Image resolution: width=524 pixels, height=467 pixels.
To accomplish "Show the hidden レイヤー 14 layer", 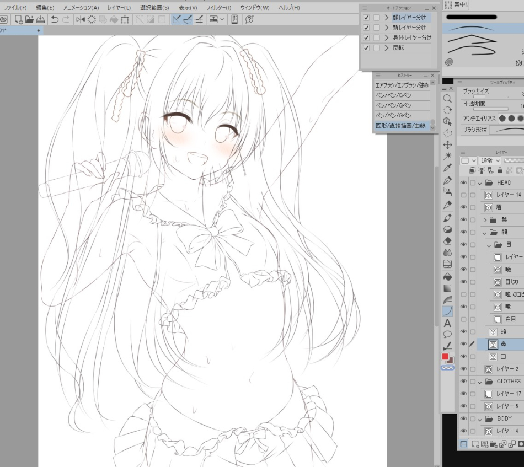I will coord(463,195).
